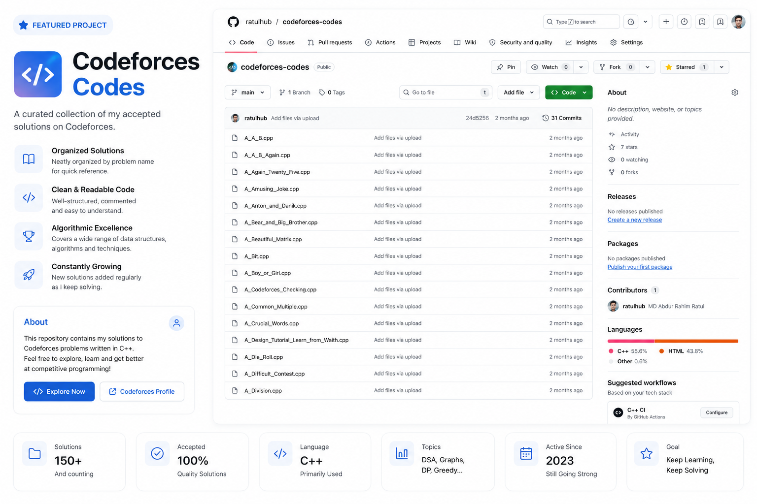Click the codeforces-codes repo avatar icon
Screen dimensions: 757x504
point(232,67)
